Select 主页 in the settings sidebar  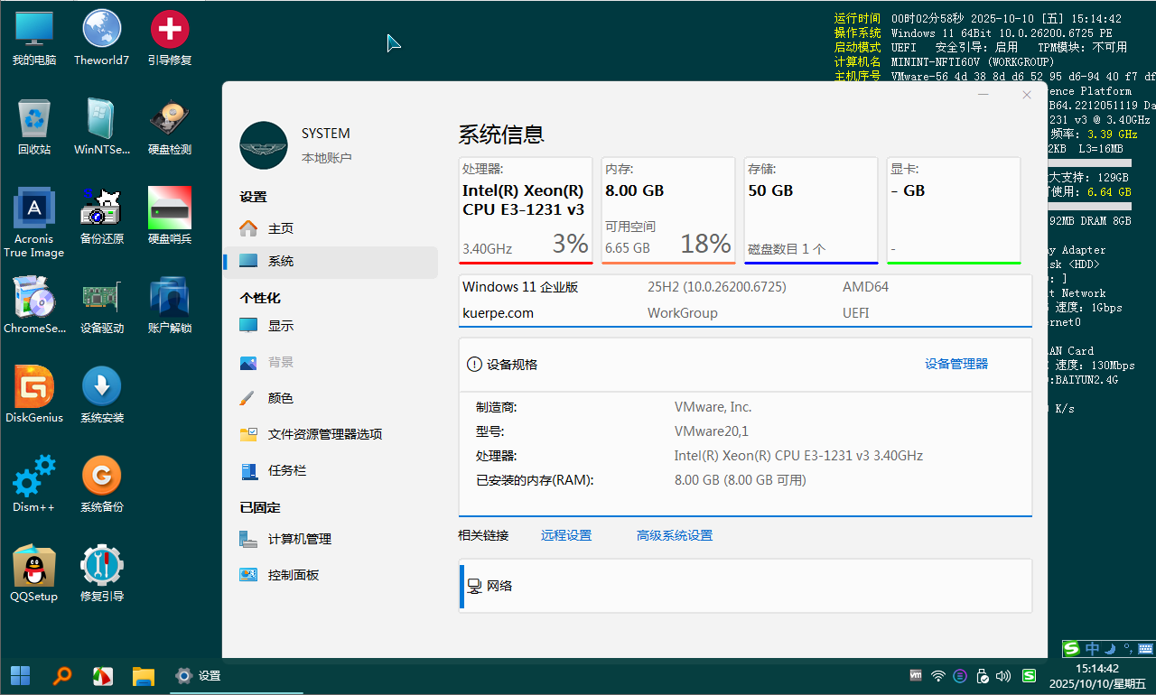pos(280,228)
